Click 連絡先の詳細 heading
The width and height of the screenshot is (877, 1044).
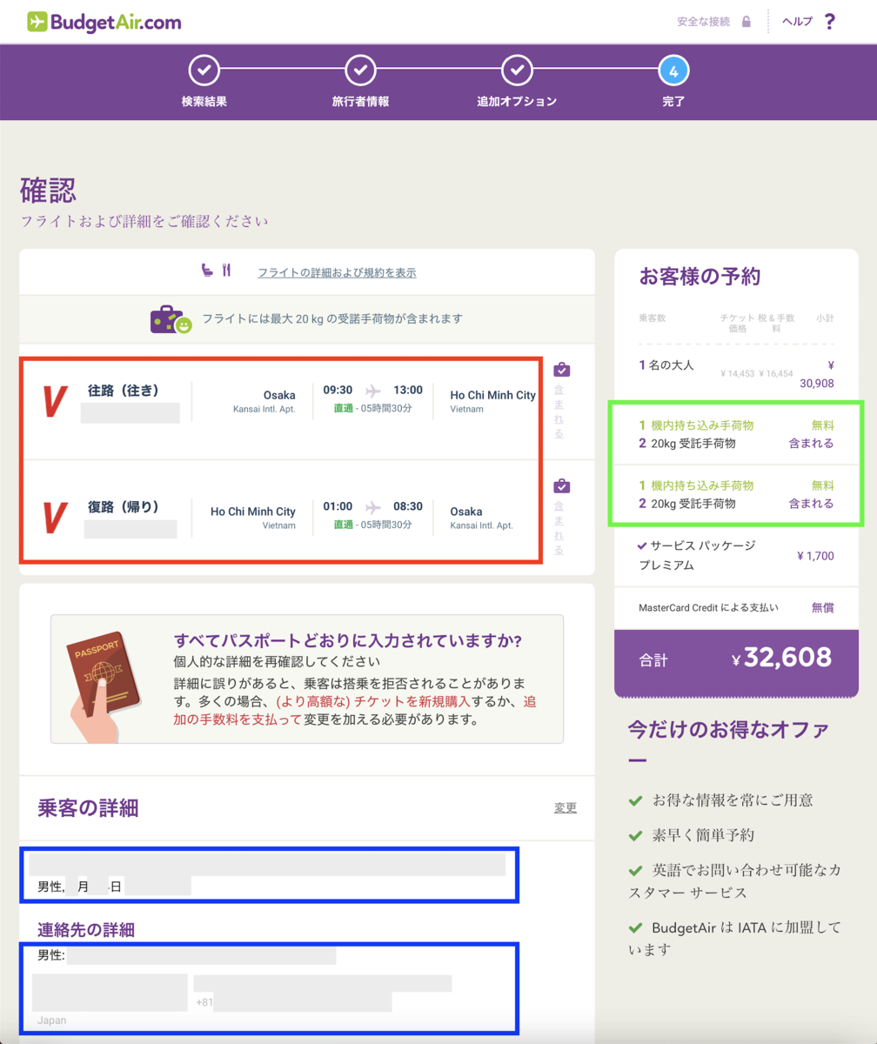85,930
